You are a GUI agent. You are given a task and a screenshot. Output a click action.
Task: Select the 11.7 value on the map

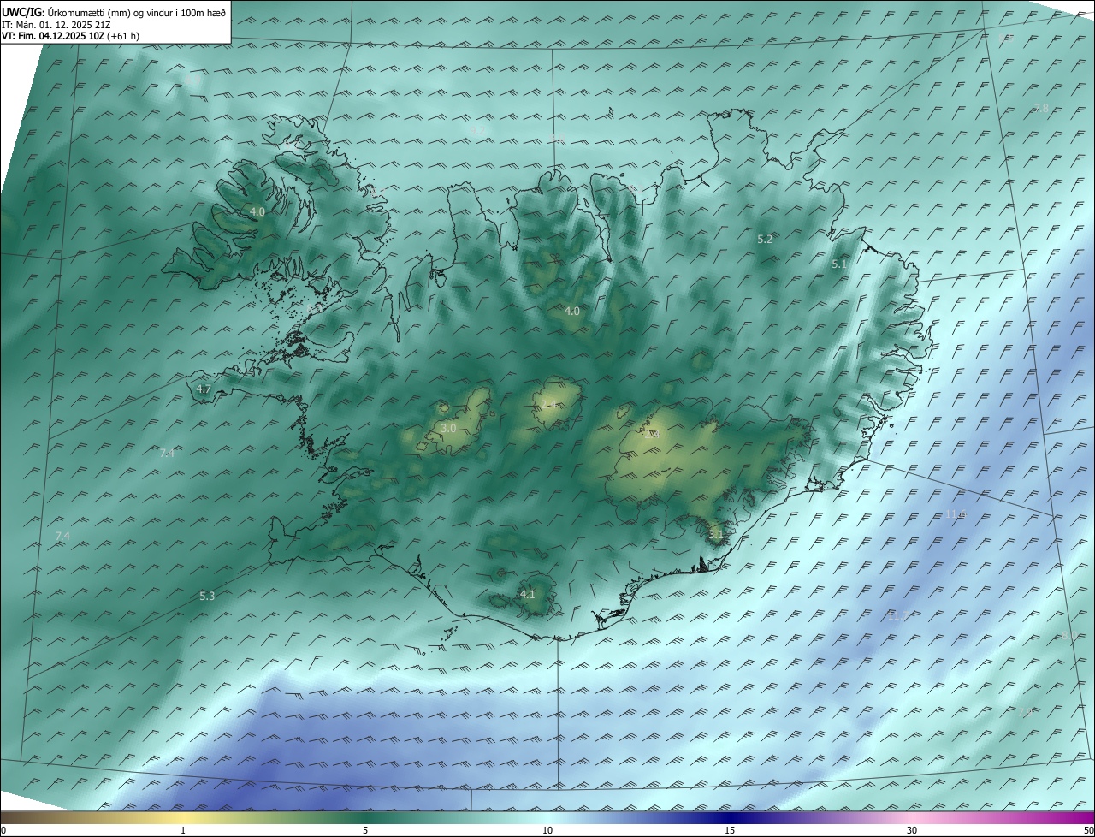897,616
